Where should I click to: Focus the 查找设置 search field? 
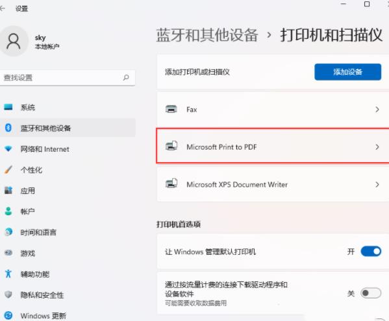pos(68,78)
